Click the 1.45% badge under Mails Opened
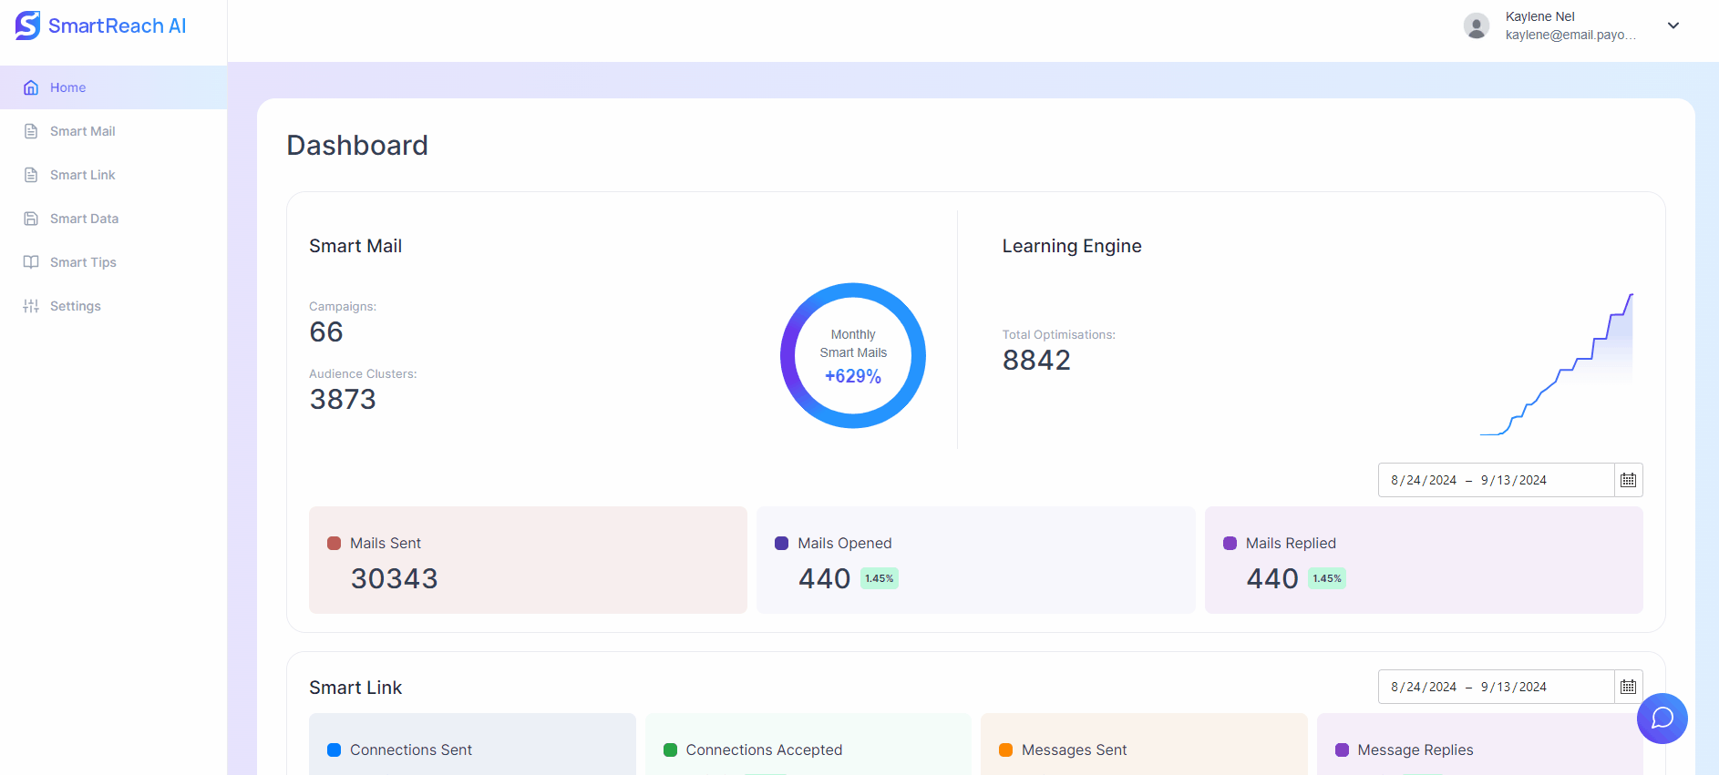The width and height of the screenshot is (1719, 775). click(880, 578)
